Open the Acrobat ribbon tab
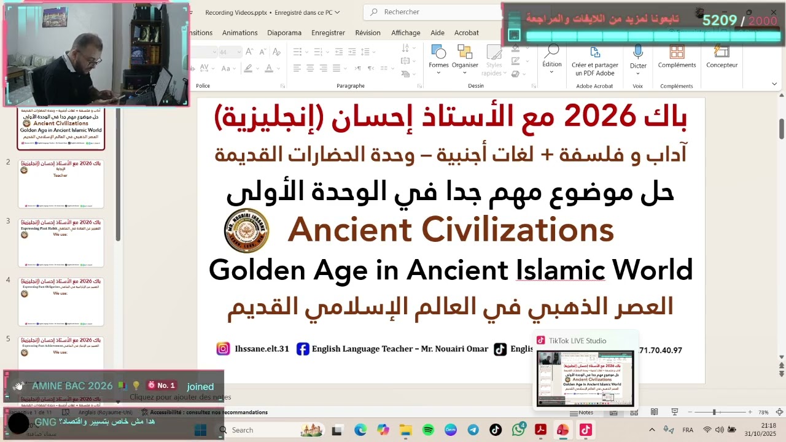Image resolution: width=786 pixels, height=442 pixels. pyautogui.click(x=466, y=33)
